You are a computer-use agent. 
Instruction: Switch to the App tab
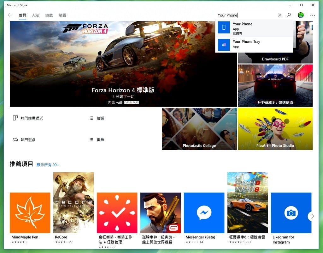pos(36,15)
